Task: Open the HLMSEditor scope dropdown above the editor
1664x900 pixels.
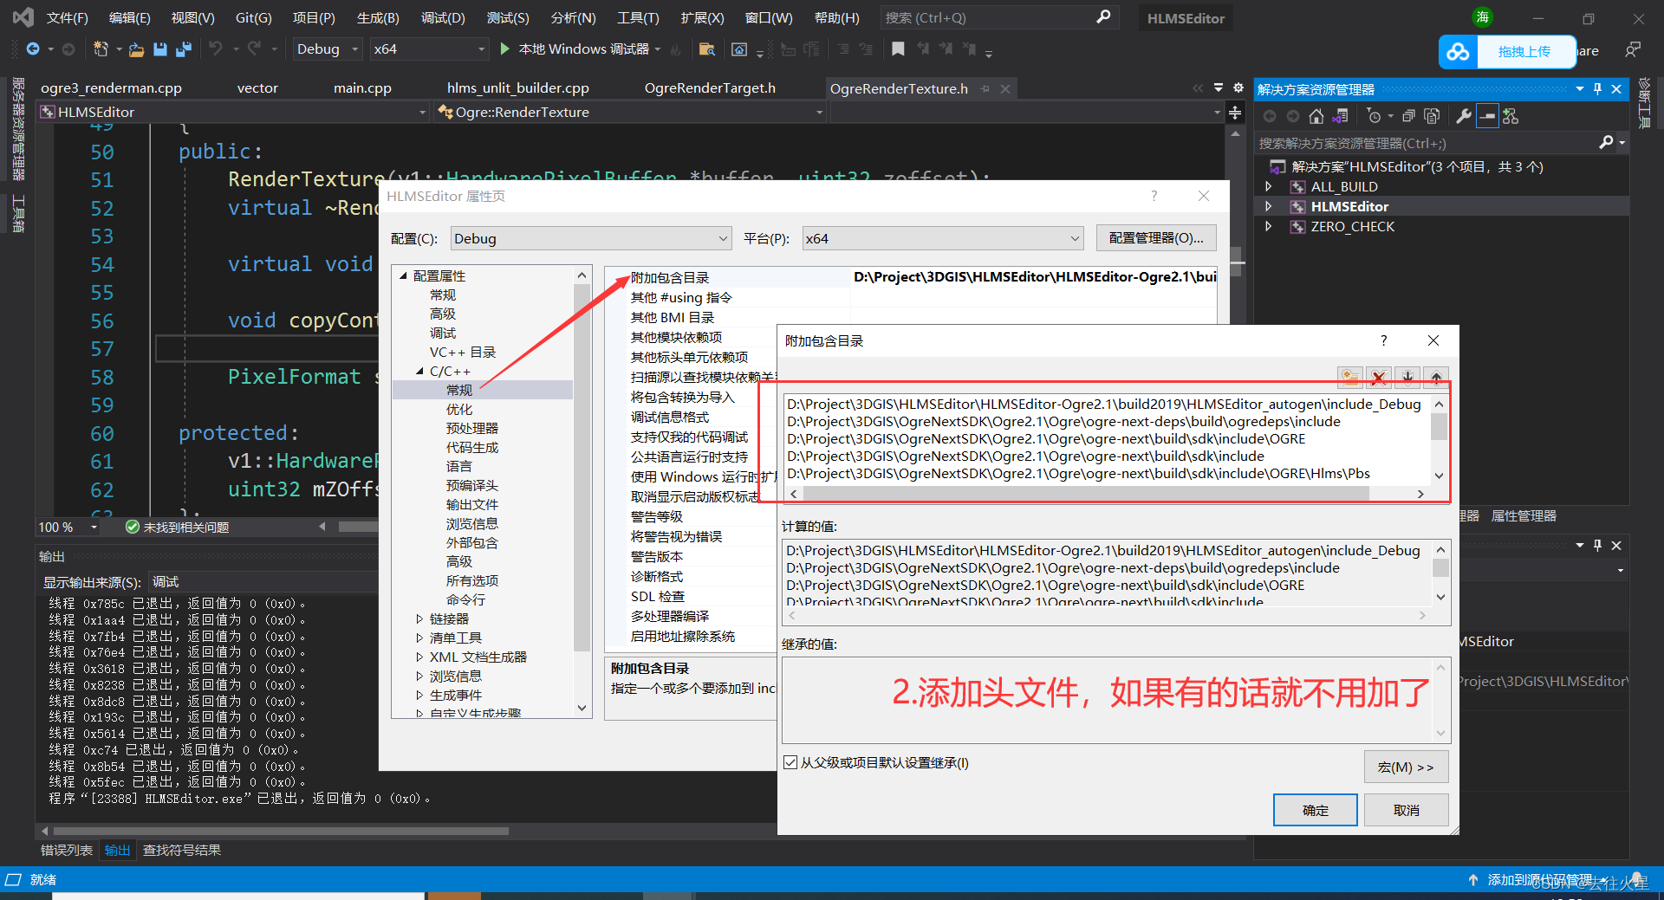Action: click(233, 112)
